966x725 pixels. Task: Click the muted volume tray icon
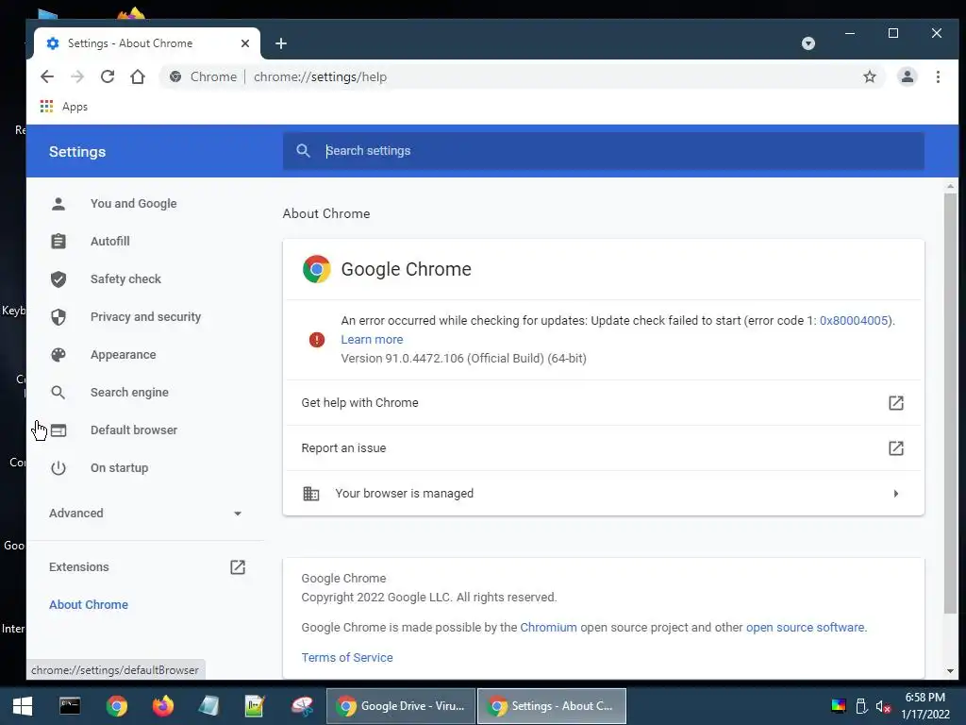click(x=883, y=706)
